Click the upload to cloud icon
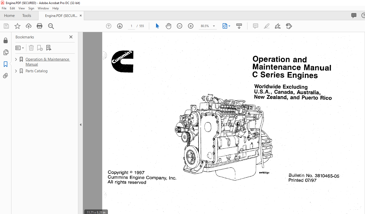This screenshot has height=214, width=365. coord(29,26)
